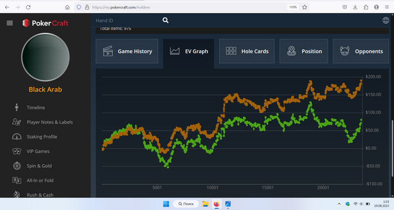Click the page vertical scrollbar thumb

click(x=392, y=148)
